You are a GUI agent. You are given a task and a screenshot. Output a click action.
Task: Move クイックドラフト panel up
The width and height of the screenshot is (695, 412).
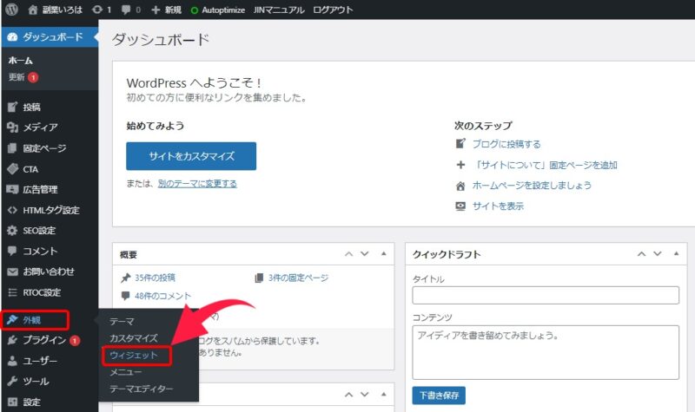coord(641,254)
